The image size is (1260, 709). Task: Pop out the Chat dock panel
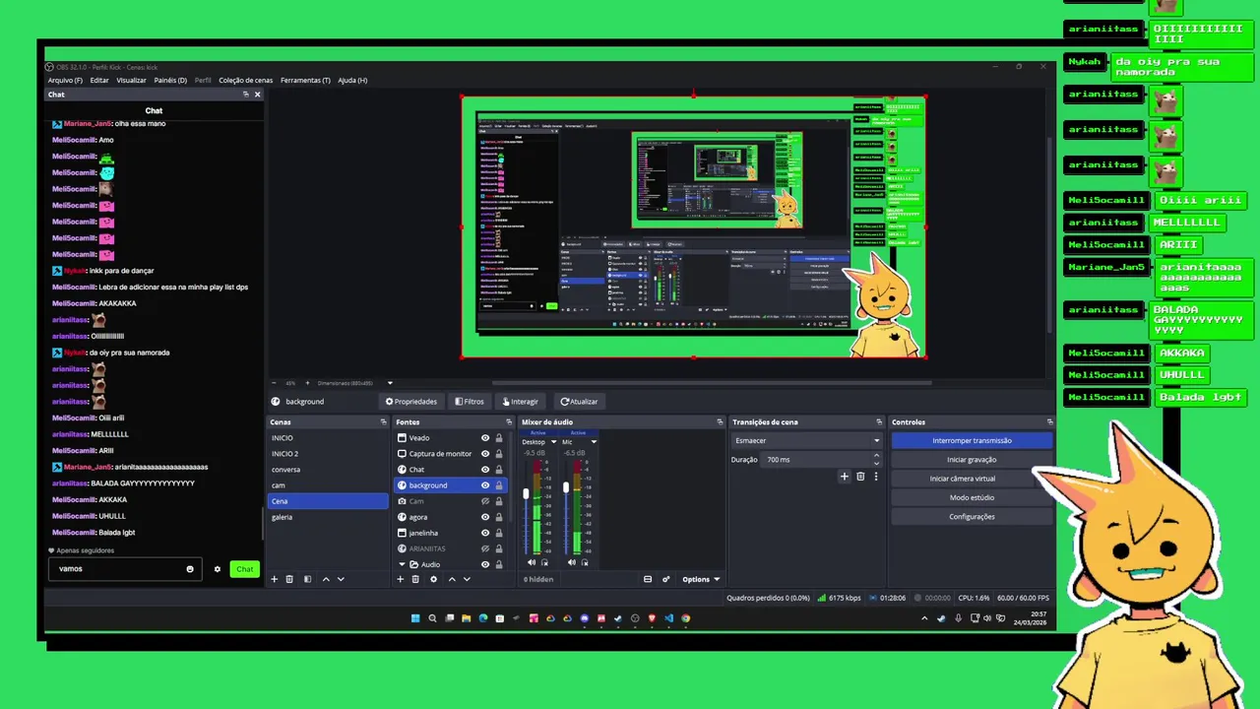[246, 95]
